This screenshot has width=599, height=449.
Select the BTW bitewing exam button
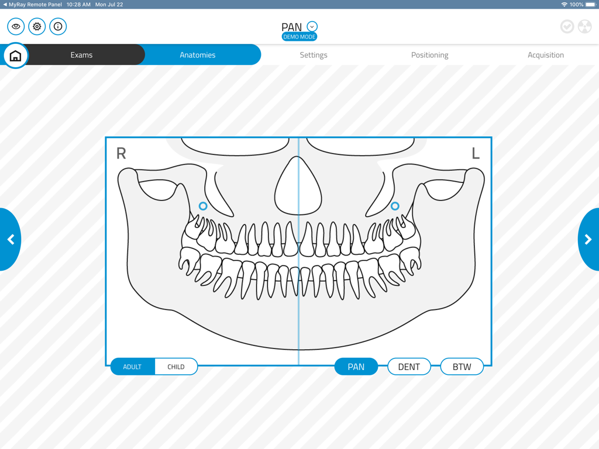pyautogui.click(x=462, y=367)
